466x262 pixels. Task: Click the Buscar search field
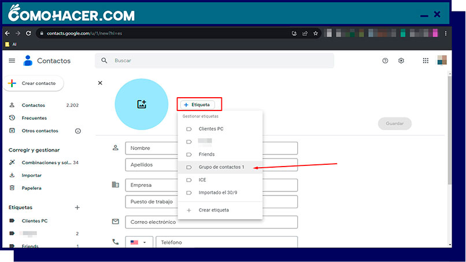(220, 61)
